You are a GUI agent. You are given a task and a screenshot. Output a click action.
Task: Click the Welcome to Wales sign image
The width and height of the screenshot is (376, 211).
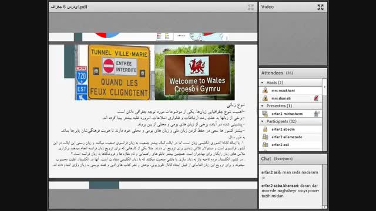pos(194,72)
